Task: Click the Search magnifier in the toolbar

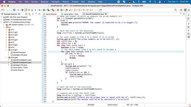Action: coord(175,10)
